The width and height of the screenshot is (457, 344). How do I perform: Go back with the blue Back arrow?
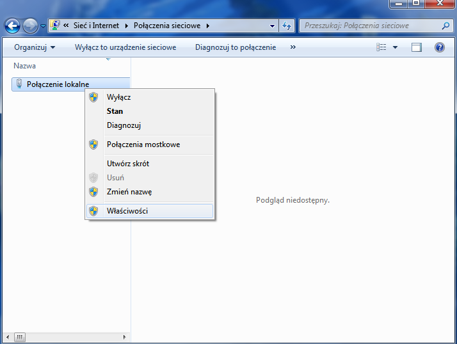tap(13, 26)
